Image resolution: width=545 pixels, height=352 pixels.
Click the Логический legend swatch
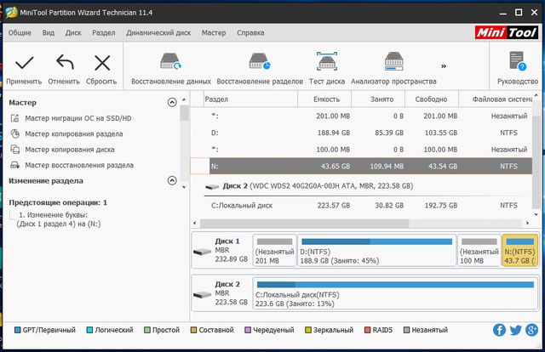coord(89,330)
